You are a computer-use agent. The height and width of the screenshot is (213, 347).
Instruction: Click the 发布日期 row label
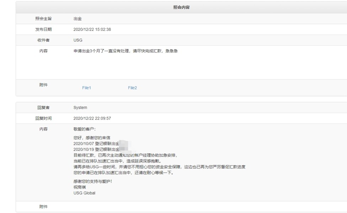(43, 29)
